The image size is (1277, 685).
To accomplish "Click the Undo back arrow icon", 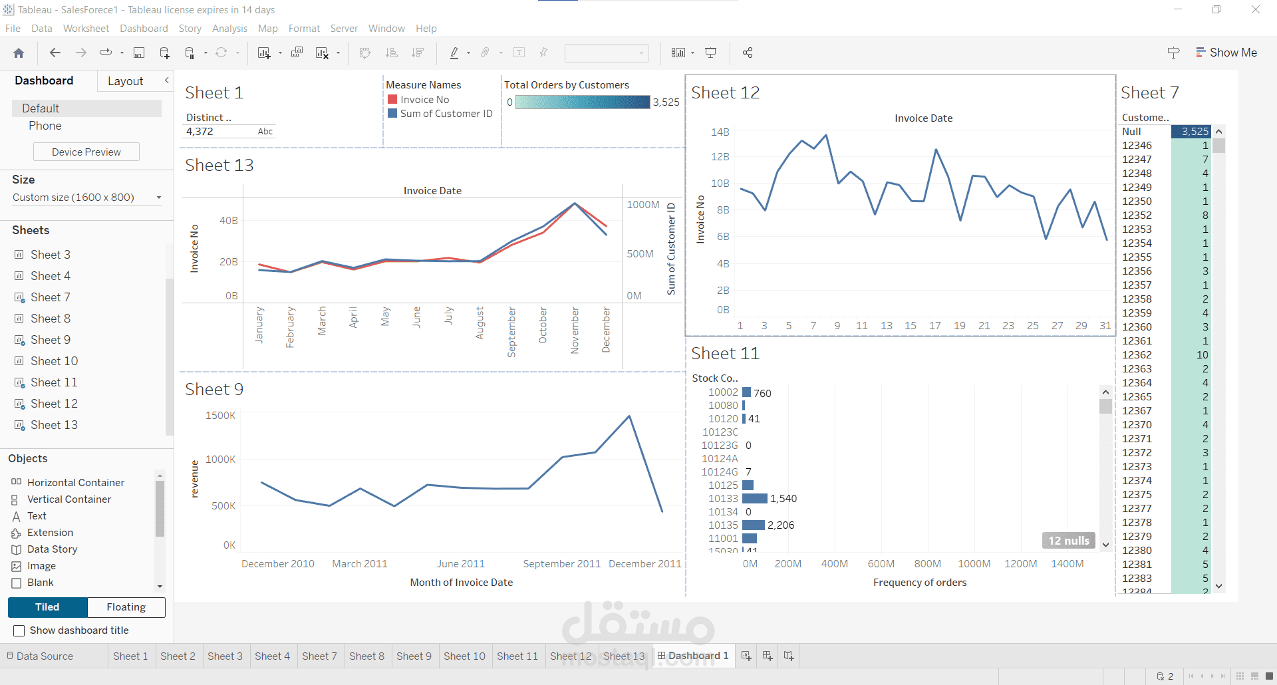I will point(55,53).
